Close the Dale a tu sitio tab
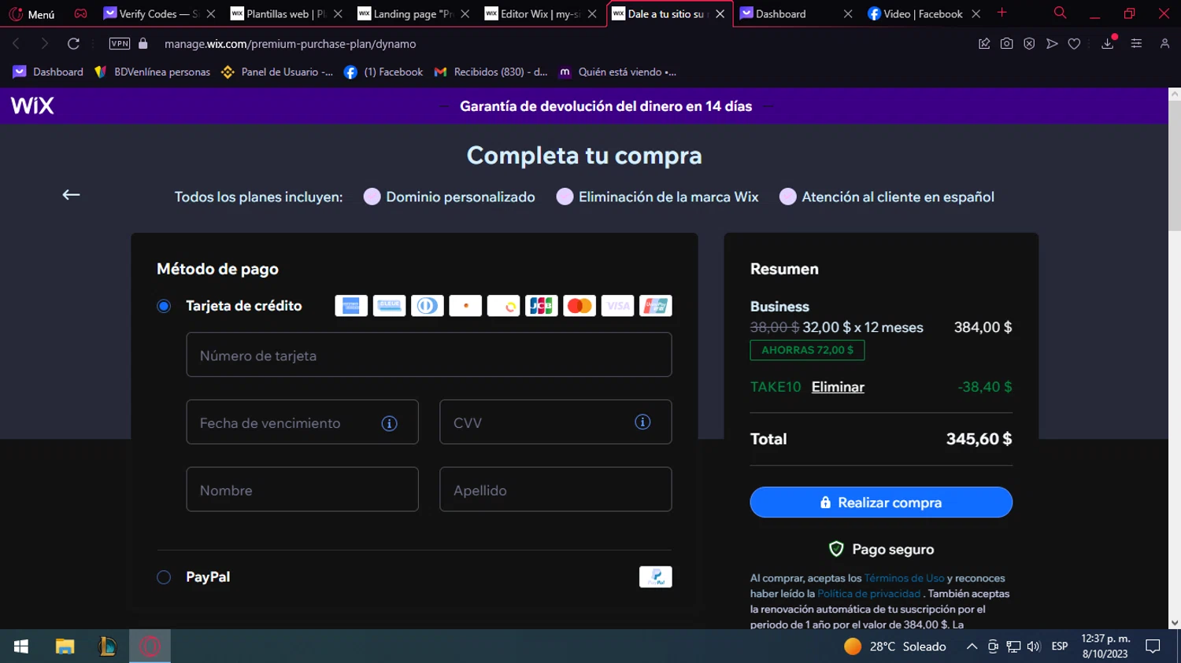The width and height of the screenshot is (1181, 663). [x=720, y=14]
